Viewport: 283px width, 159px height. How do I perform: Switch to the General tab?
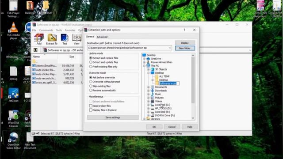[x=90, y=37]
